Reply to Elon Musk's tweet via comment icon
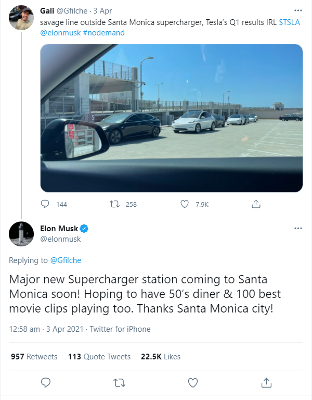The width and height of the screenshot is (312, 400). 46,383
